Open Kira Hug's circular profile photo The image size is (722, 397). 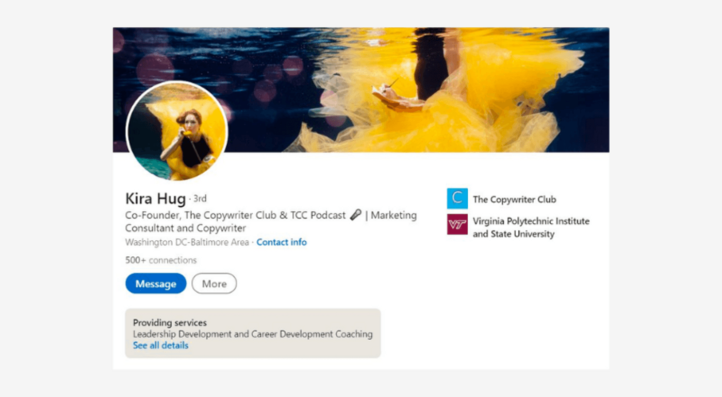[x=177, y=131]
